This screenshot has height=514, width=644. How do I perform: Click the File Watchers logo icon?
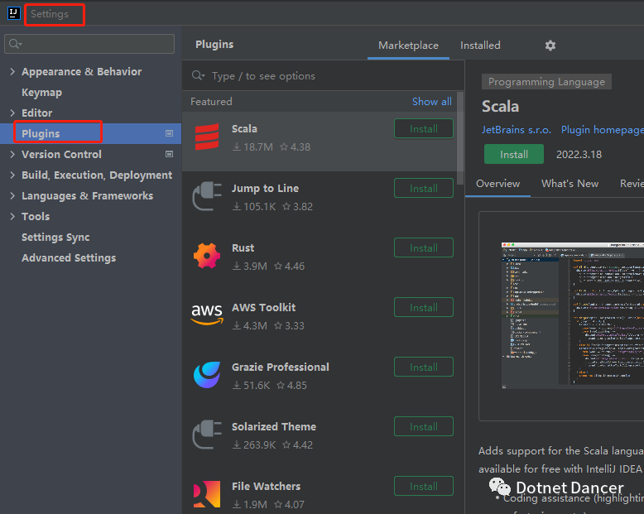[207, 494]
